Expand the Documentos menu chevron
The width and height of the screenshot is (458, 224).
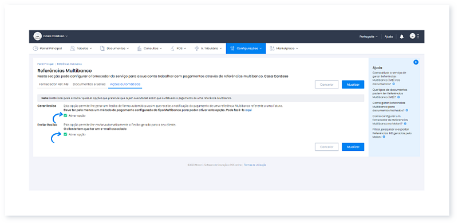point(128,49)
